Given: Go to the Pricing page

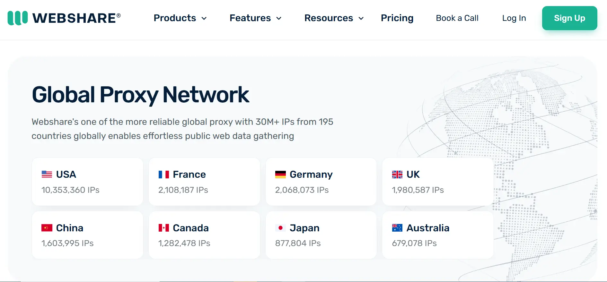Looking at the screenshot, I should [397, 18].
